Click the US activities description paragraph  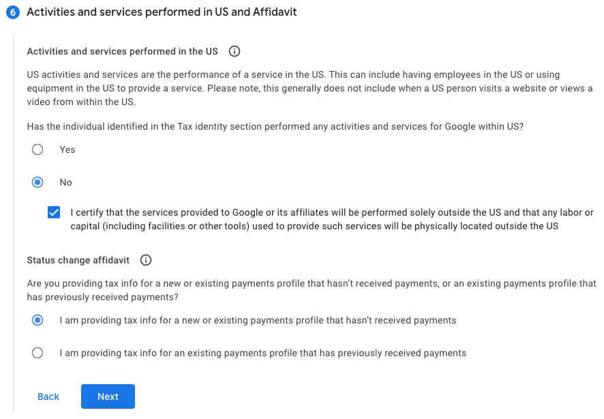point(309,88)
